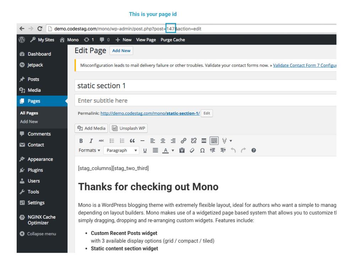Insert a horizontal line
The width and height of the screenshot is (355, 265).
(x=142, y=141)
